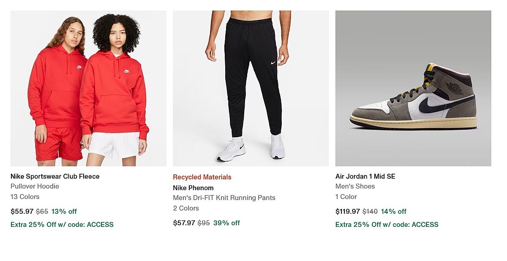Select the 1 Color label
The width and height of the screenshot is (507, 261).
point(346,196)
